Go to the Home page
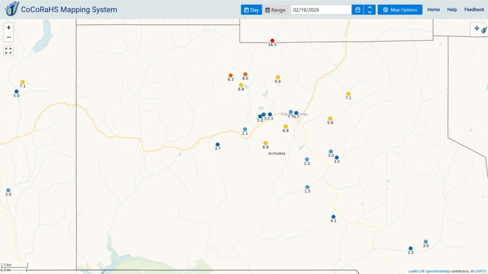Image resolution: width=488 pixels, height=274 pixels. click(x=434, y=10)
